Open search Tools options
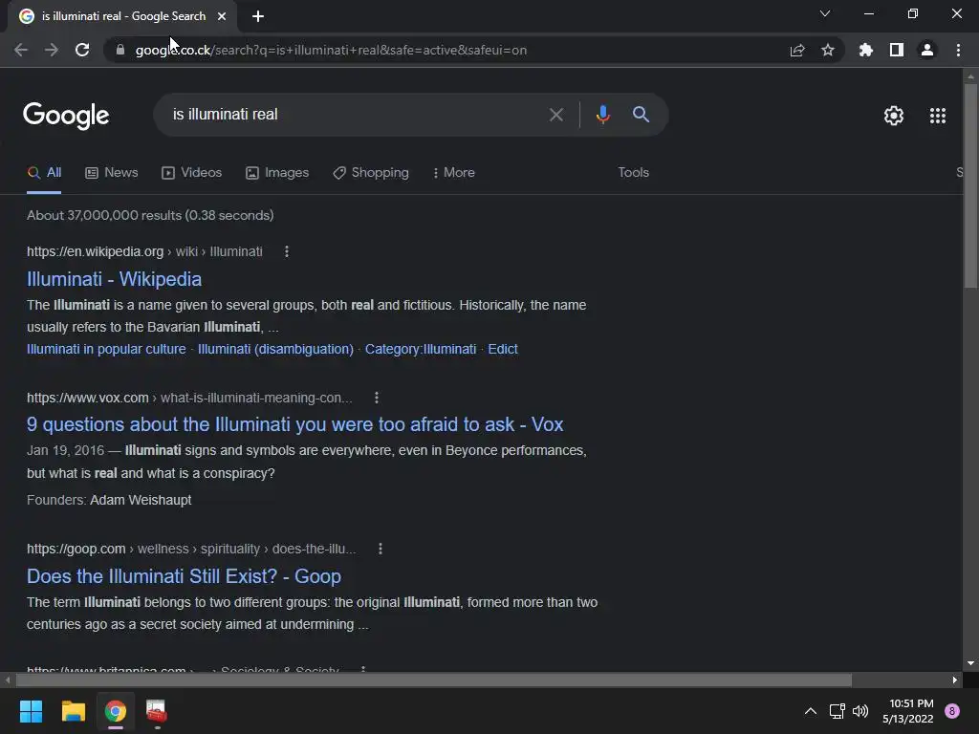This screenshot has height=734, width=979. point(633,172)
